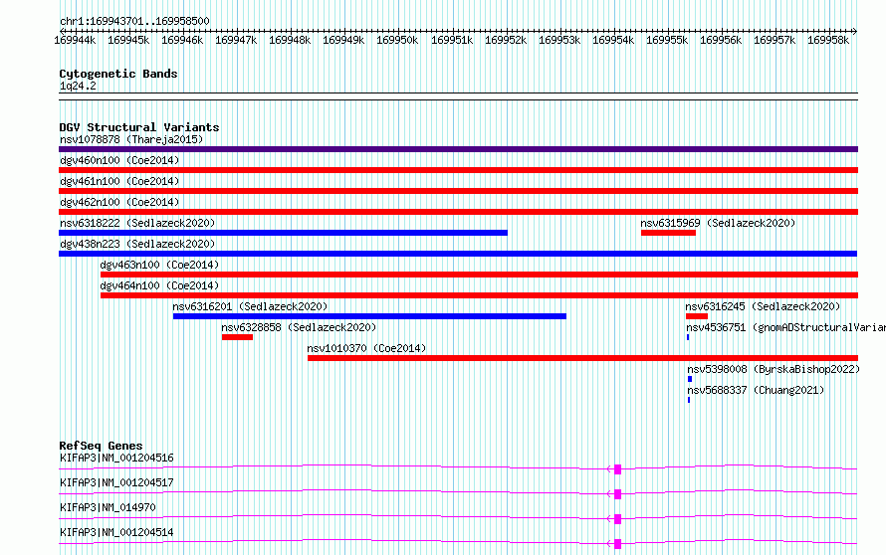Click the 169954k ruler tick label
Image resolution: width=886 pixels, height=555 pixels.
613,40
